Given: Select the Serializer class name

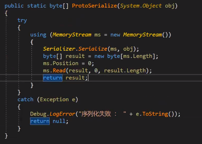Looking at the screenshot, I should pos(59,49).
